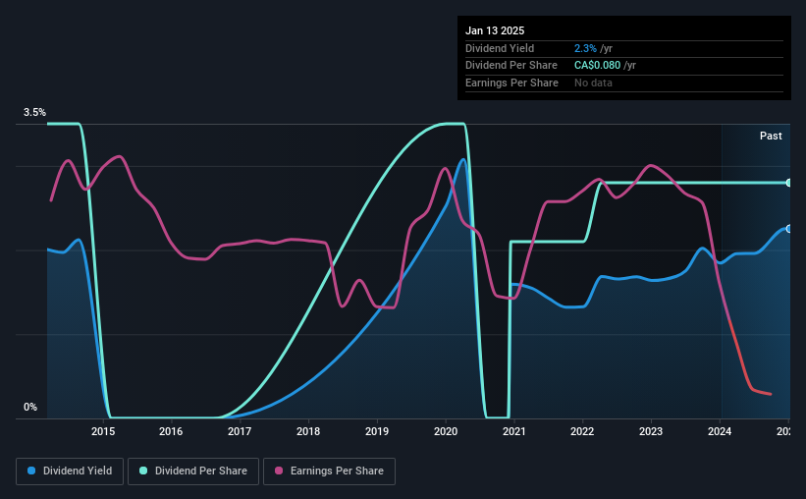The image size is (806, 499).
Task: Click the Jan 13 2025 tooltip date
Action: click(495, 30)
